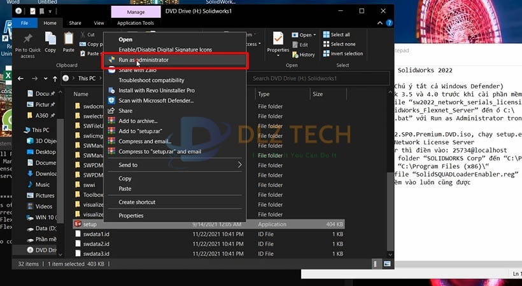Open the ribbon Open dropdown
The image size is (522, 286).
304,34
